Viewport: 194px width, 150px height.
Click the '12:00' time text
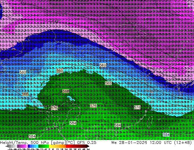[x=155, y=142]
